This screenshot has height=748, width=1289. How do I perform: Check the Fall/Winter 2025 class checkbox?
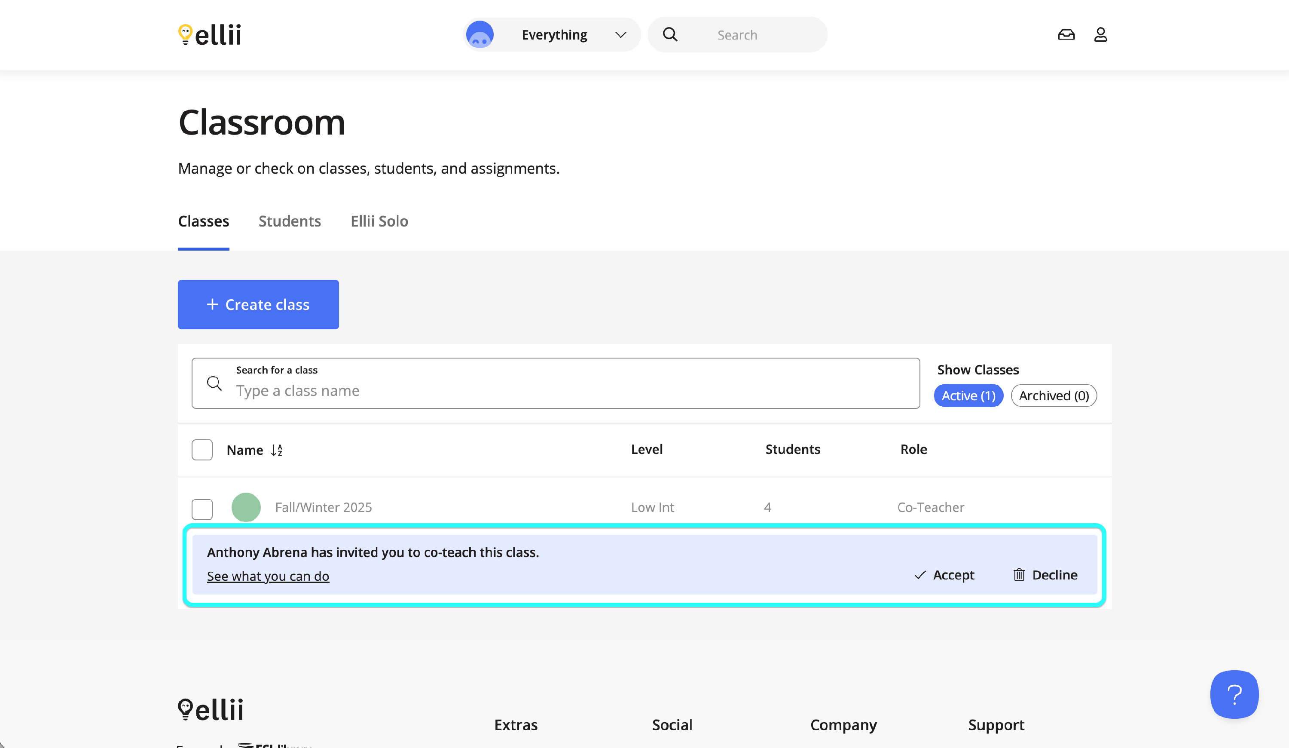pyautogui.click(x=202, y=509)
